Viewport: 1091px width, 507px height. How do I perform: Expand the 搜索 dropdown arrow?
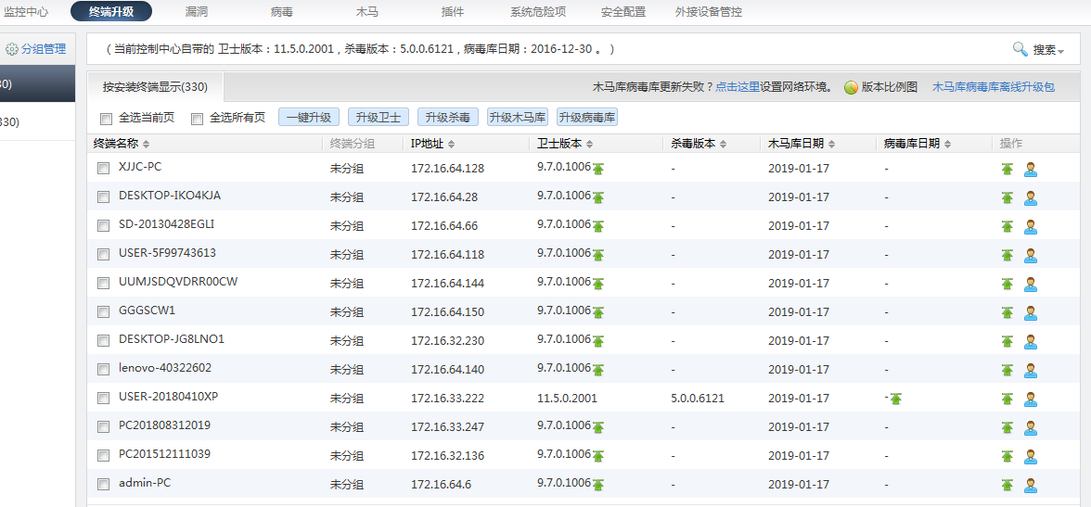1060,51
